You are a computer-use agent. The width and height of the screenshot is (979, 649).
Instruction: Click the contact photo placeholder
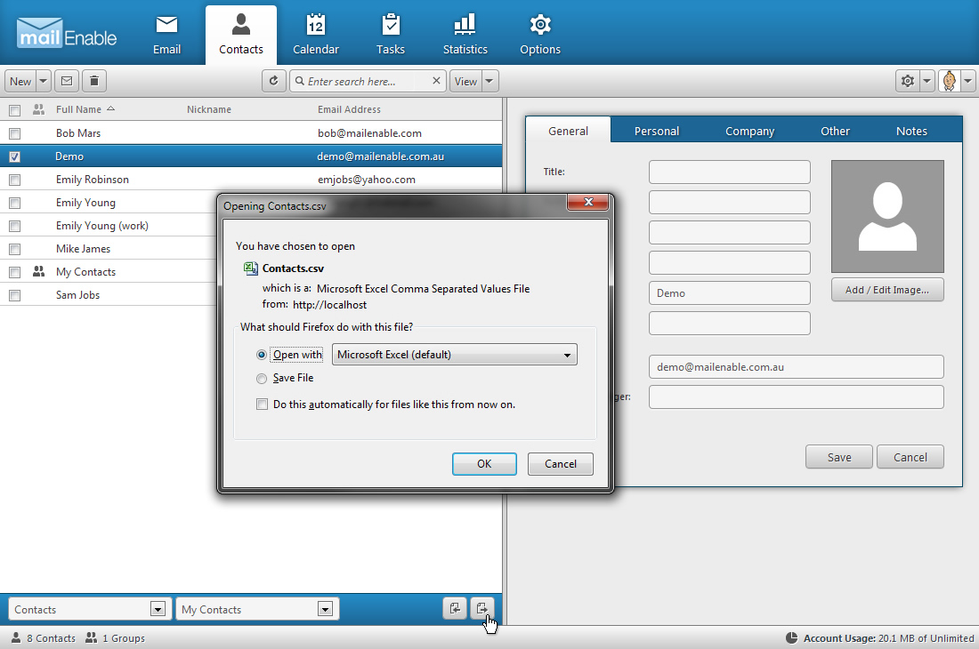[887, 216]
